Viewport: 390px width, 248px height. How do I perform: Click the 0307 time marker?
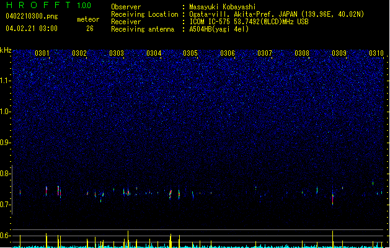[x=265, y=53]
